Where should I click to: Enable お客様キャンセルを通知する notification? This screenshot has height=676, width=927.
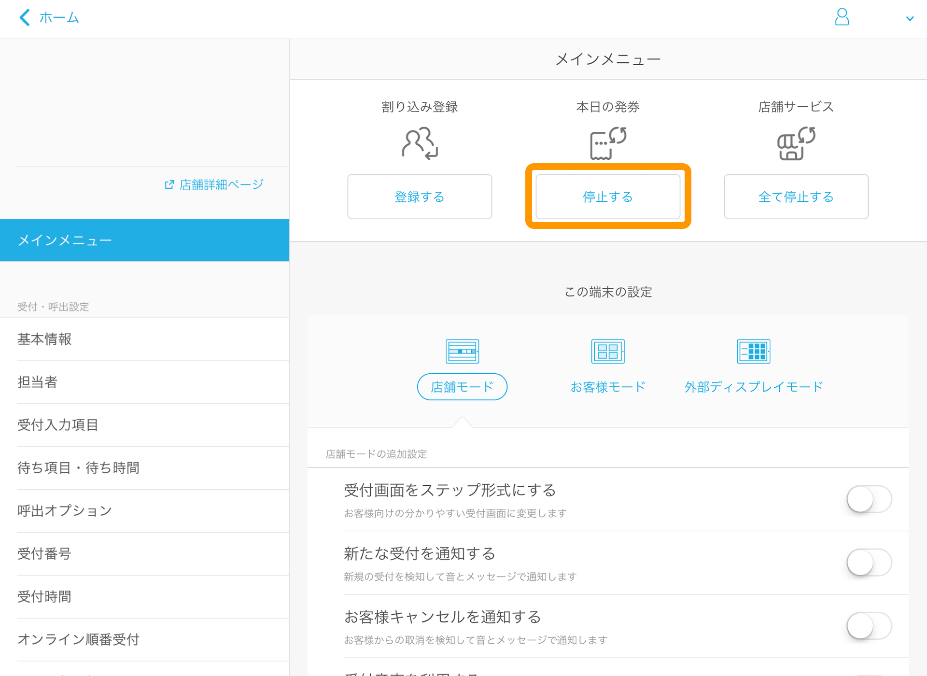(x=869, y=625)
